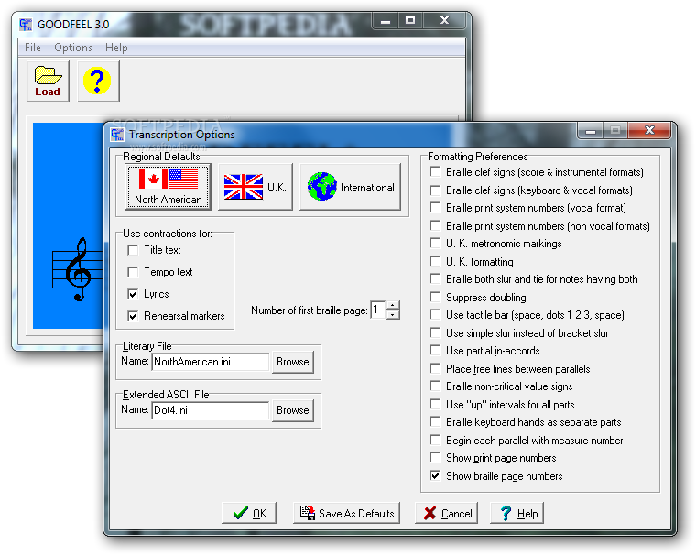Click the first braille page number field
The height and width of the screenshot is (555, 696).
[377, 310]
